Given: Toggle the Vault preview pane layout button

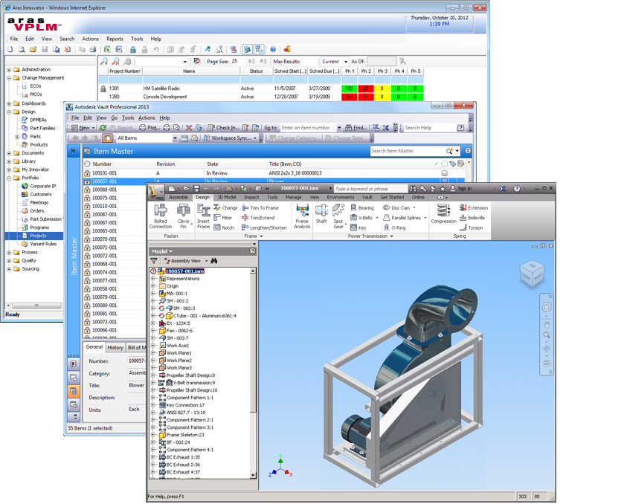Looking at the screenshot, I should (x=107, y=138).
